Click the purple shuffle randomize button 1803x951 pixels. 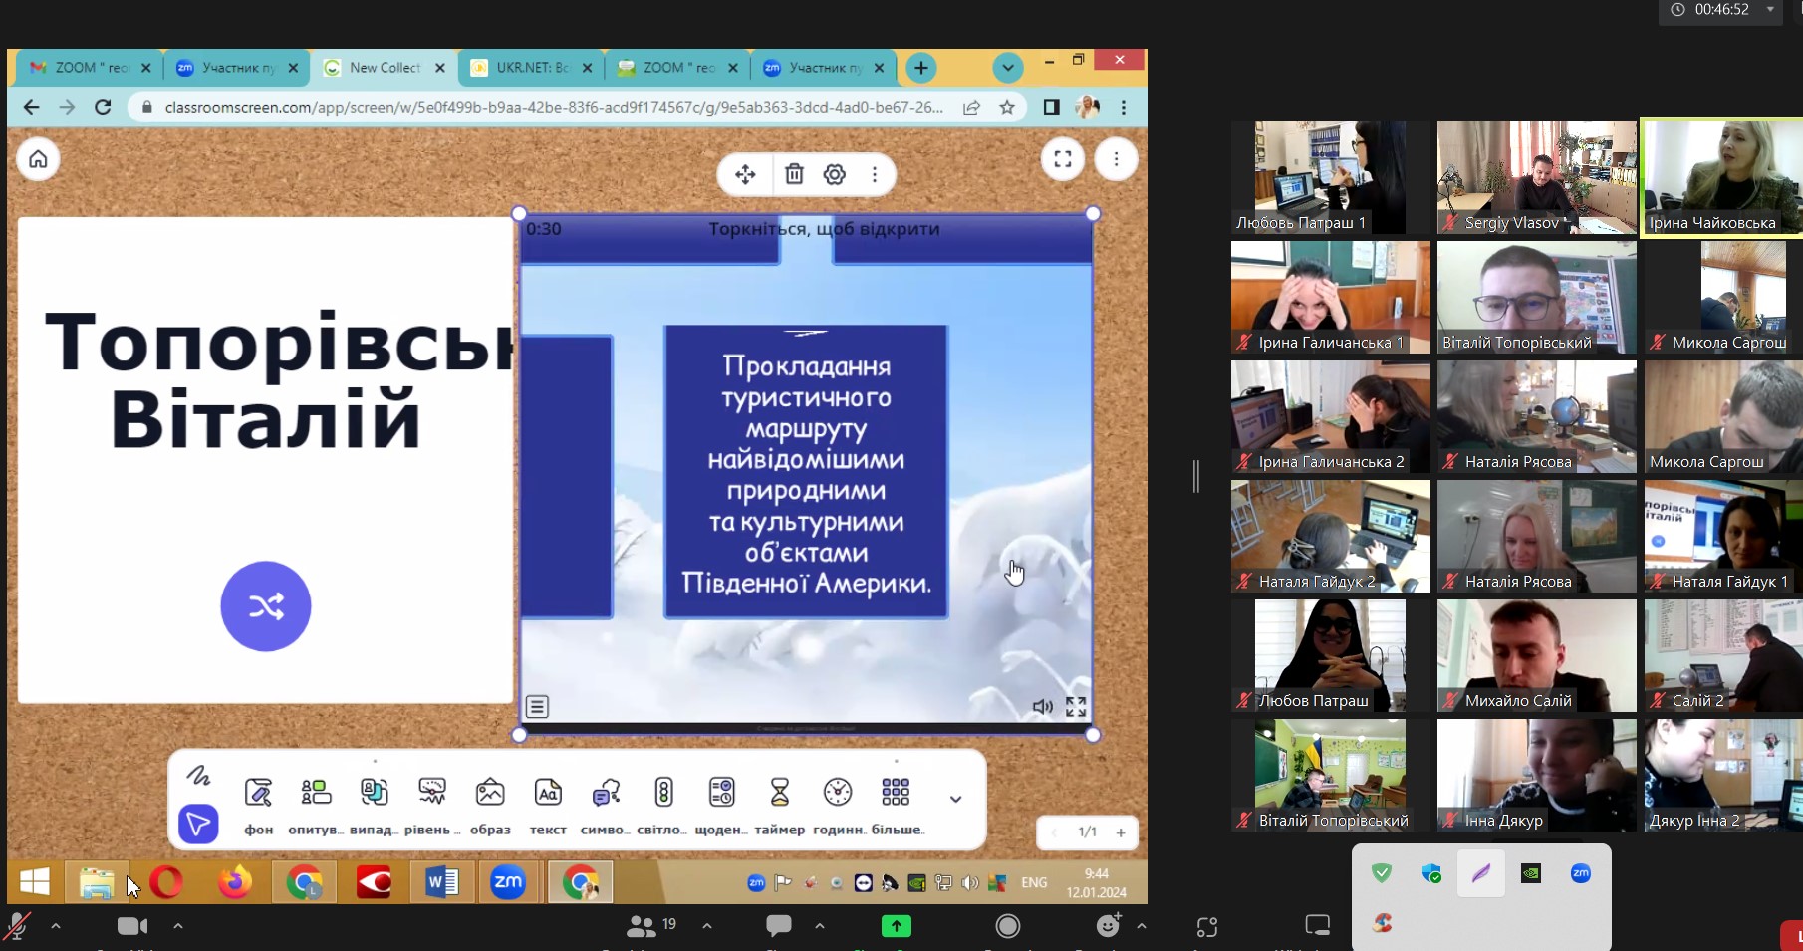(x=266, y=606)
